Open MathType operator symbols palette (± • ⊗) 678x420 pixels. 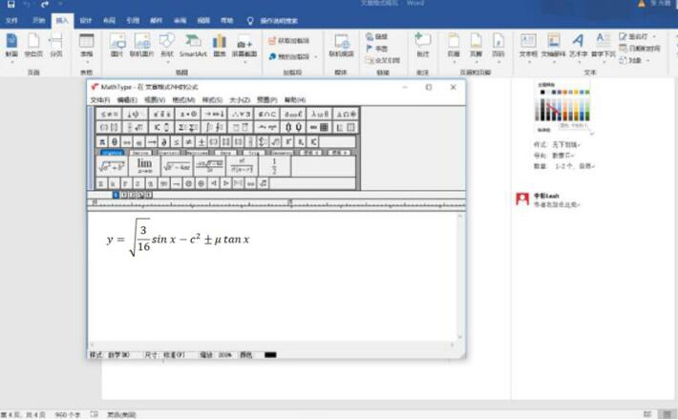pos(188,115)
